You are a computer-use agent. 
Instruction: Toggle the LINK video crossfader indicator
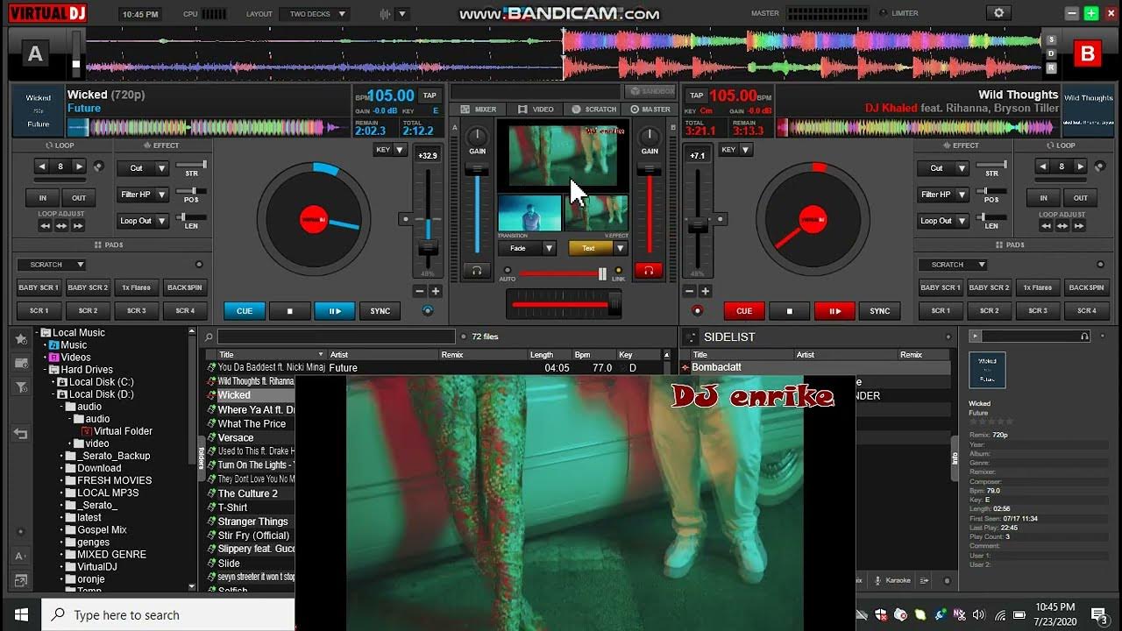[x=618, y=271]
